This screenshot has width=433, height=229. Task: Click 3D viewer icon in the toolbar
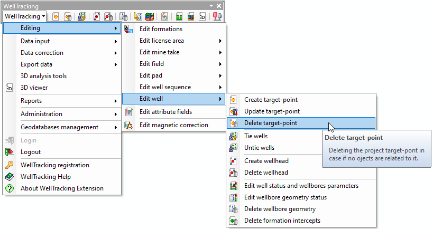(x=202, y=16)
